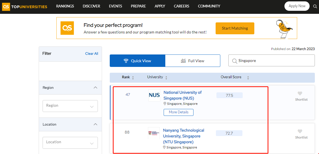Click the QS TopUniversities logo
Screen dimensions: 319x154
click(25, 6)
